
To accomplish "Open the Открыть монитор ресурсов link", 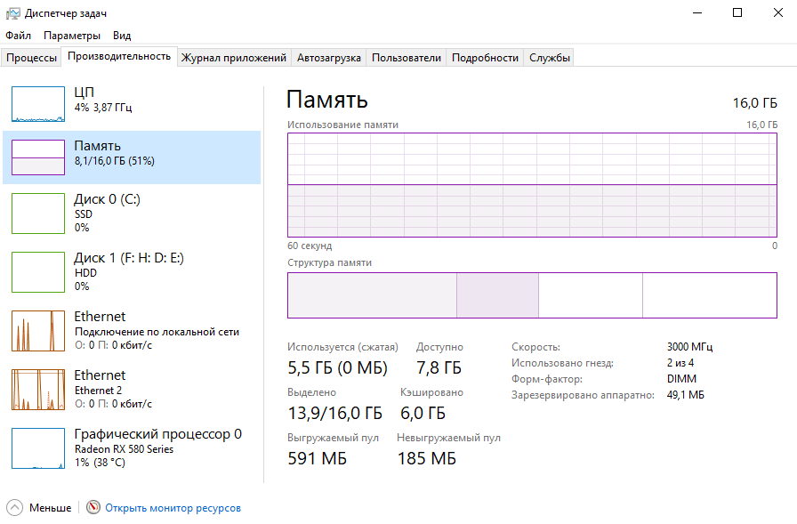I will coord(173,508).
